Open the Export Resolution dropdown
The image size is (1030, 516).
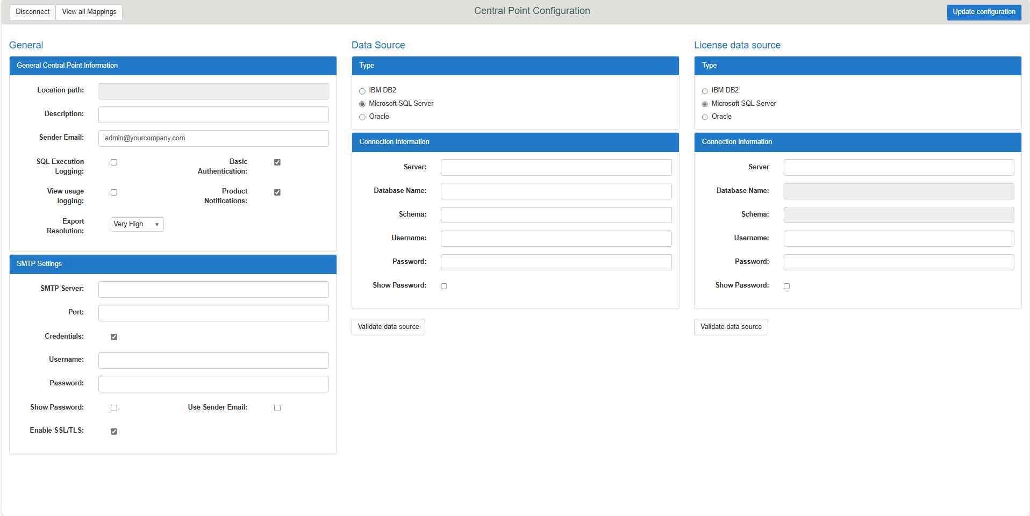coord(137,224)
